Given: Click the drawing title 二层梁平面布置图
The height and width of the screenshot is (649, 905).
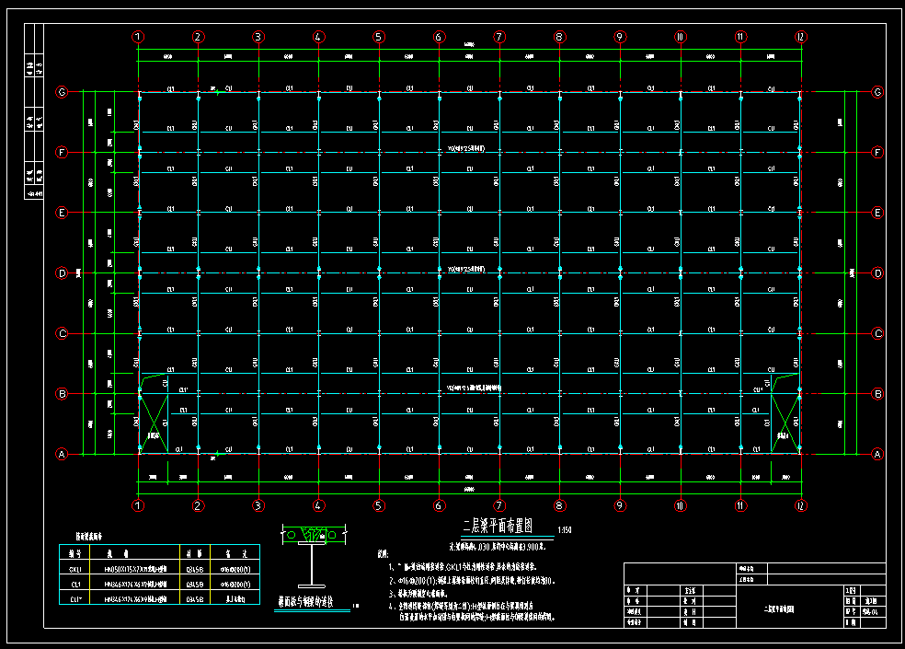Looking at the screenshot, I should coord(502,527).
